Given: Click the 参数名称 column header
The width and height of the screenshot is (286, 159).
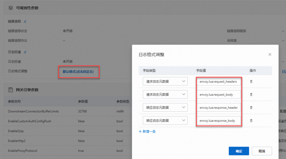Looking at the screenshot, I should click(14, 101).
